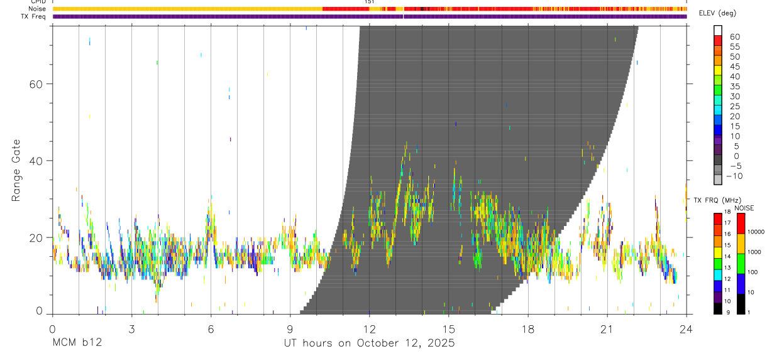
Task: Click the "Noise" strip label at top
Action: coord(38,9)
